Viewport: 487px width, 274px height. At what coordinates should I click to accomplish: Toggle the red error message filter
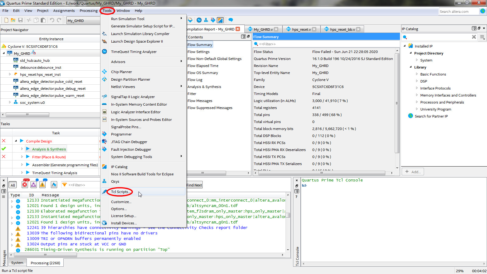click(x=25, y=184)
